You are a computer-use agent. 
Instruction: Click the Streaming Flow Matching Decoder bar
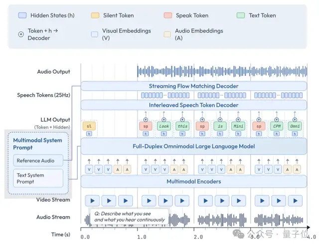click(193, 86)
